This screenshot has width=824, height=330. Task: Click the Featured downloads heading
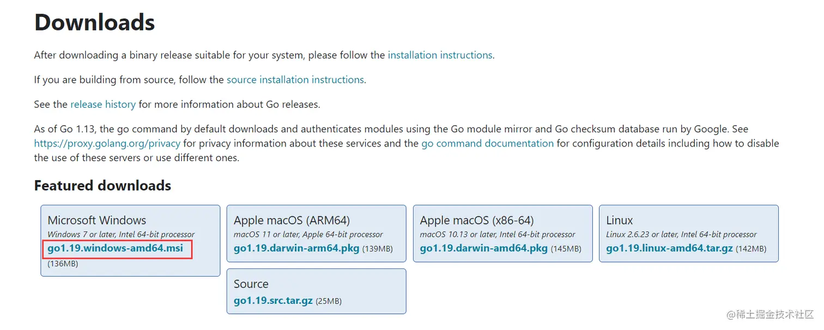pos(102,186)
